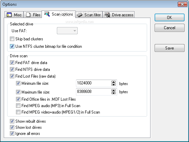This screenshot has width=189, height=142.
Task: Click the Scan options magnifier icon
Action: point(47,14)
